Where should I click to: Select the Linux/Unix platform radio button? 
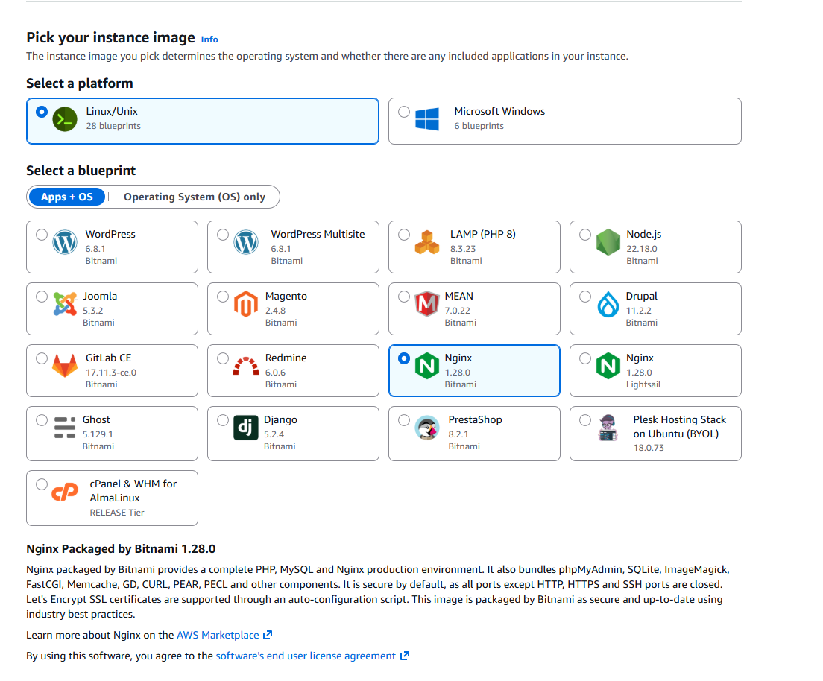[x=42, y=112]
